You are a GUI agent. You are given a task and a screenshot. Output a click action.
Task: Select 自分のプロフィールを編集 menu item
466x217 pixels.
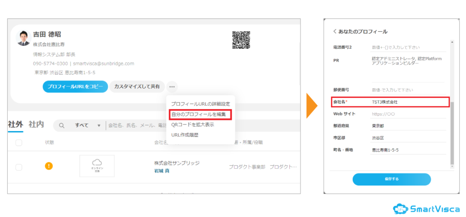200,115
